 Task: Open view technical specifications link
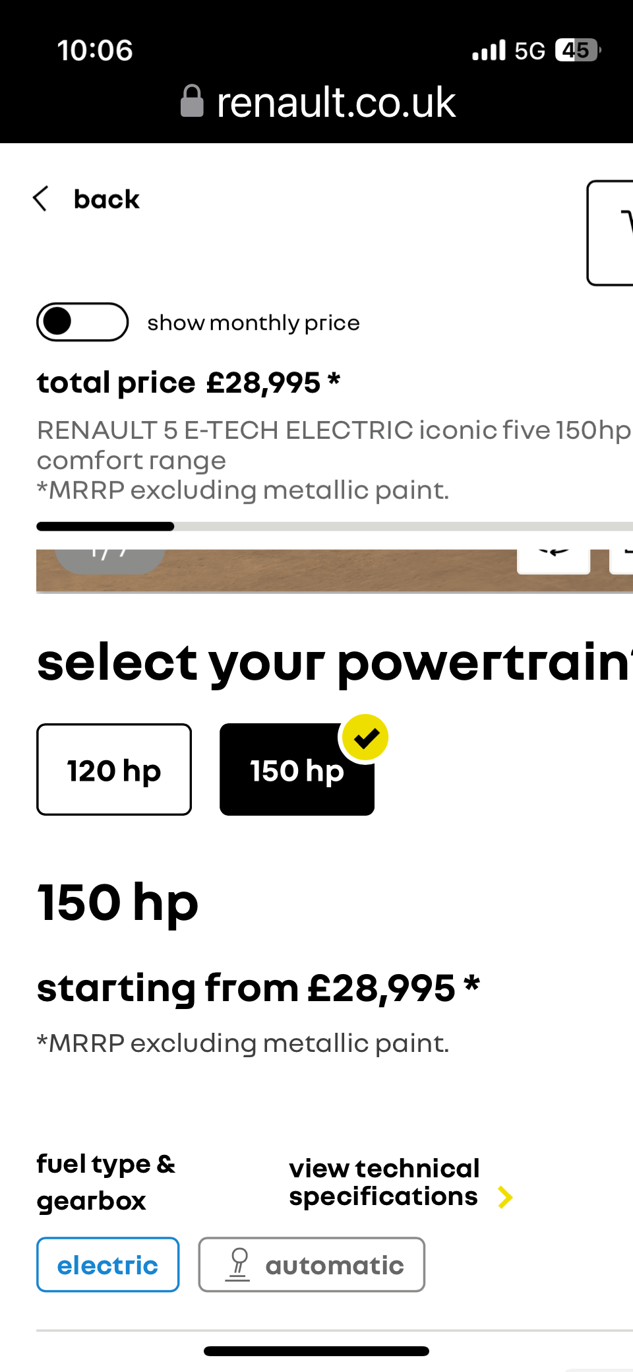point(384,1183)
